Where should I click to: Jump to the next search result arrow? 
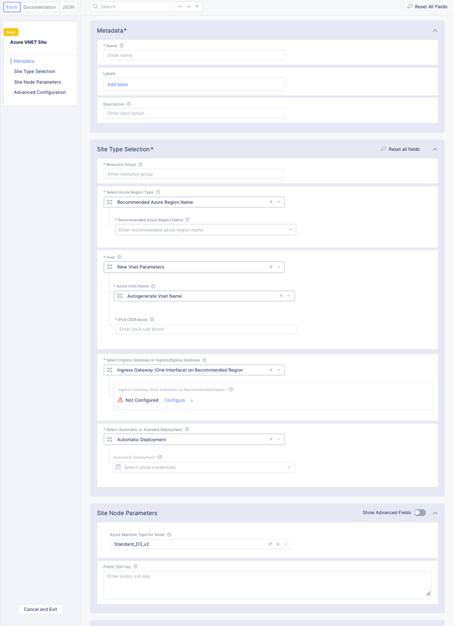click(188, 7)
